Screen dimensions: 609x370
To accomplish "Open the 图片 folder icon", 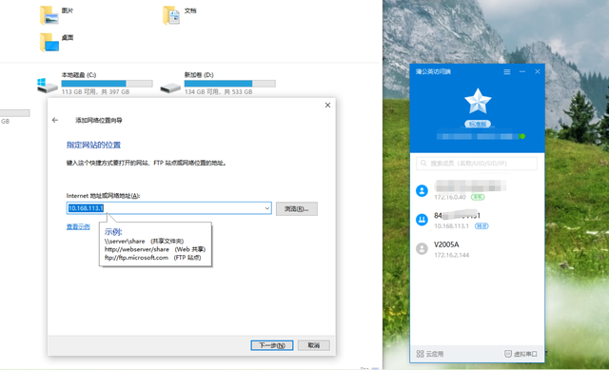I will click(49, 15).
